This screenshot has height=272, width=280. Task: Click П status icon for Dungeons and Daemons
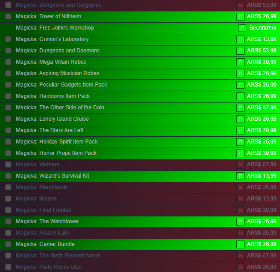tap(240, 51)
